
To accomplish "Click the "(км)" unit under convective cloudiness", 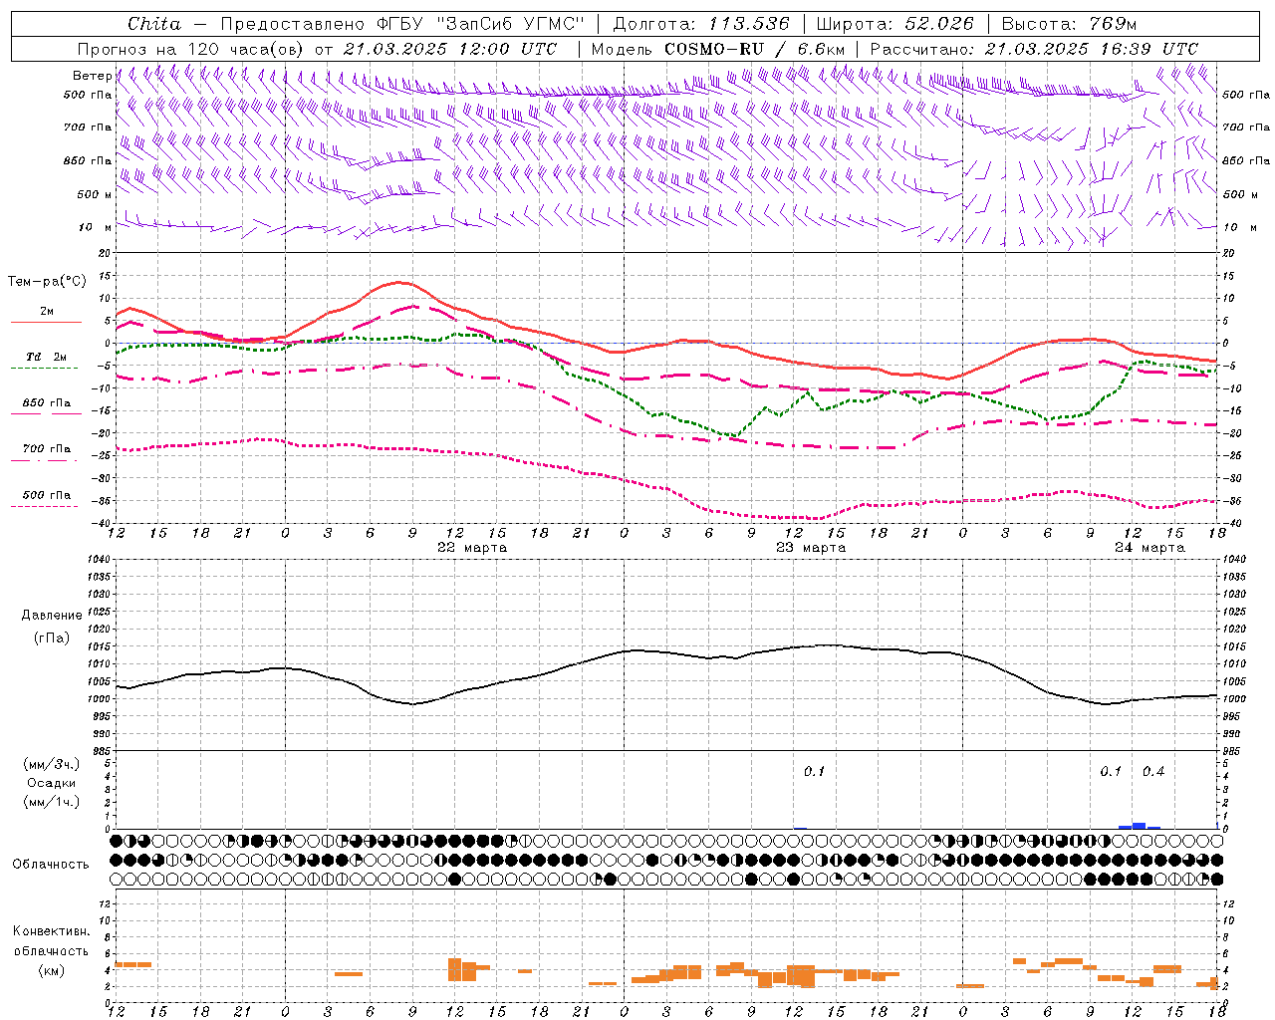I will (x=52, y=970).
